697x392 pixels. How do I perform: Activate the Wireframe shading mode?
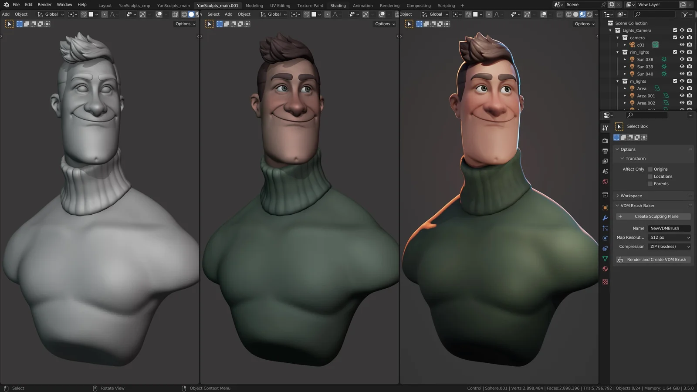click(569, 14)
